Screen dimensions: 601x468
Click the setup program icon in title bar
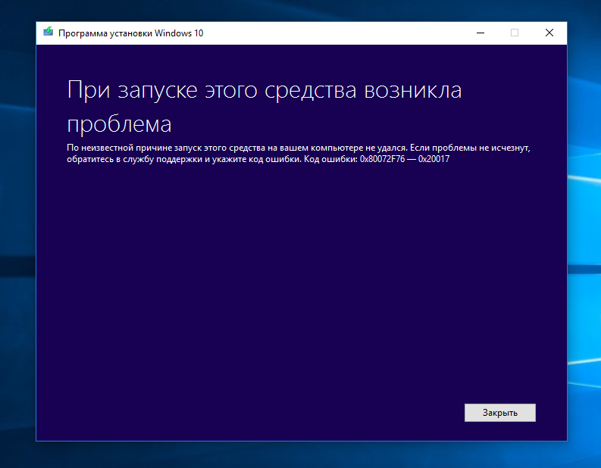click(x=49, y=32)
